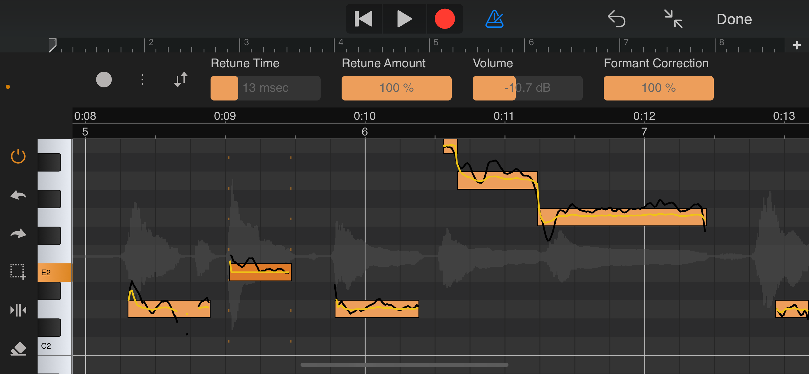Click the Volume -10.7 dB slider
This screenshot has height=374, width=809.
[x=527, y=88]
